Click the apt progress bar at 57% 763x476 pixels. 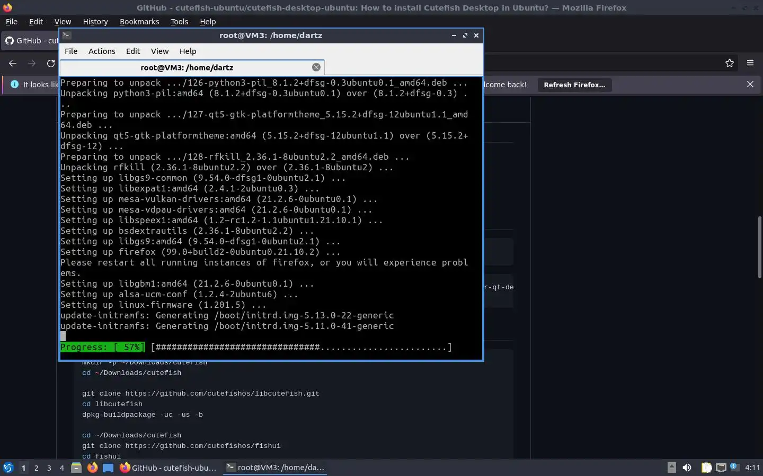[x=256, y=347]
